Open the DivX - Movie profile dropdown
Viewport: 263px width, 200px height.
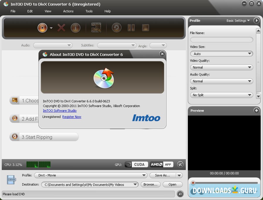91,175
